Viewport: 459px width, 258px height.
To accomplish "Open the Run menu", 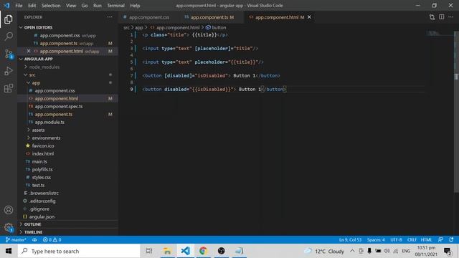I will point(98,6).
